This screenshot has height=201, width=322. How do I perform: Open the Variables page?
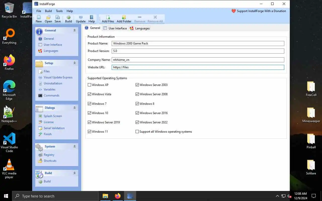(50, 89)
